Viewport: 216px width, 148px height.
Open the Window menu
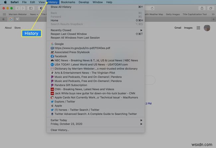point(97,2)
